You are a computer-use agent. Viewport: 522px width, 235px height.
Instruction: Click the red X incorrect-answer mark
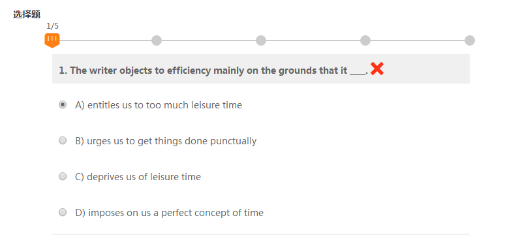coord(377,69)
